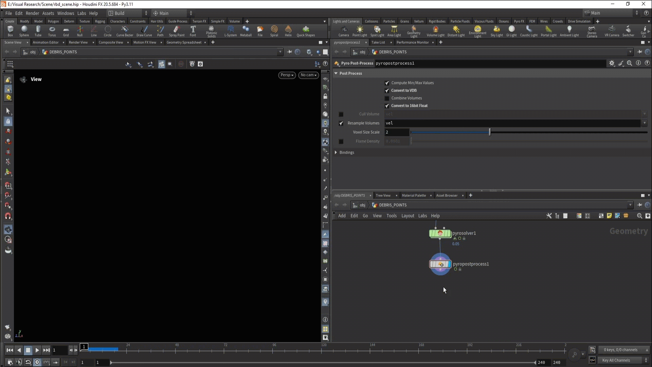The height and width of the screenshot is (367, 652).
Task: Uncheck Compute Min/Max Values
Action: click(x=387, y=83)
